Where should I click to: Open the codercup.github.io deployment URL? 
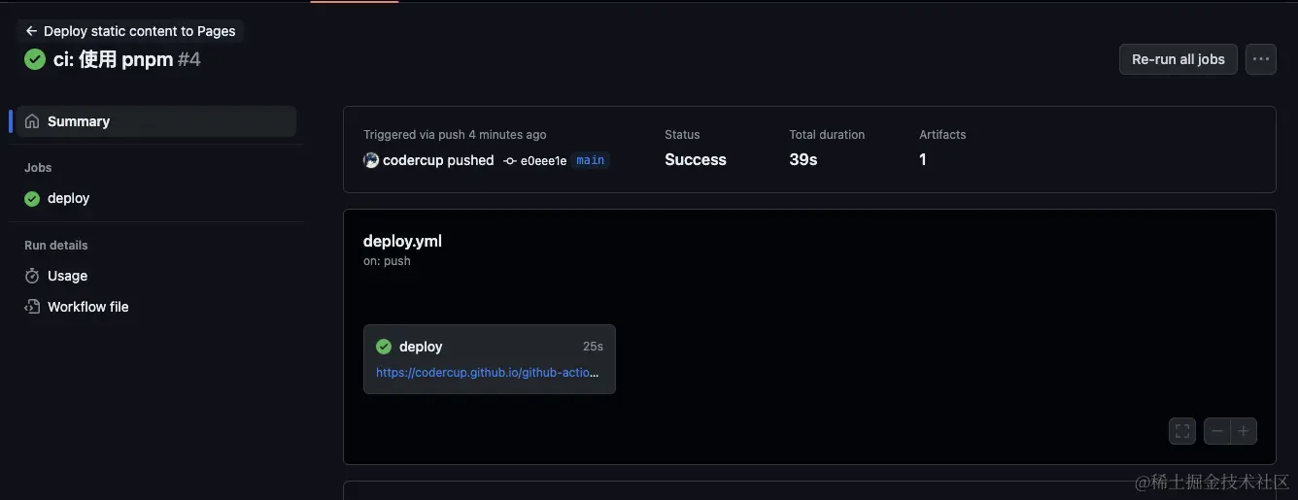coord(488,372)
